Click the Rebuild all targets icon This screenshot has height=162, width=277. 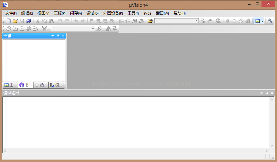tap(22, 29)
